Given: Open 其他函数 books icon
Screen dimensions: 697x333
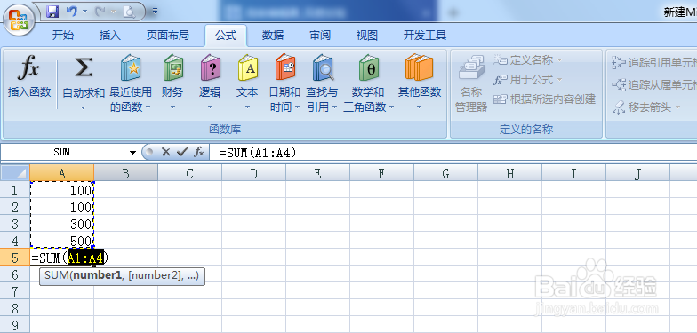Looking at the screenshot, I should click(x=420, y=67).
